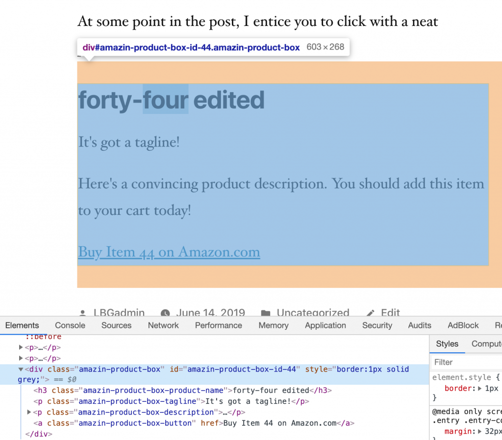Open the Application tab

coord(325,325)
